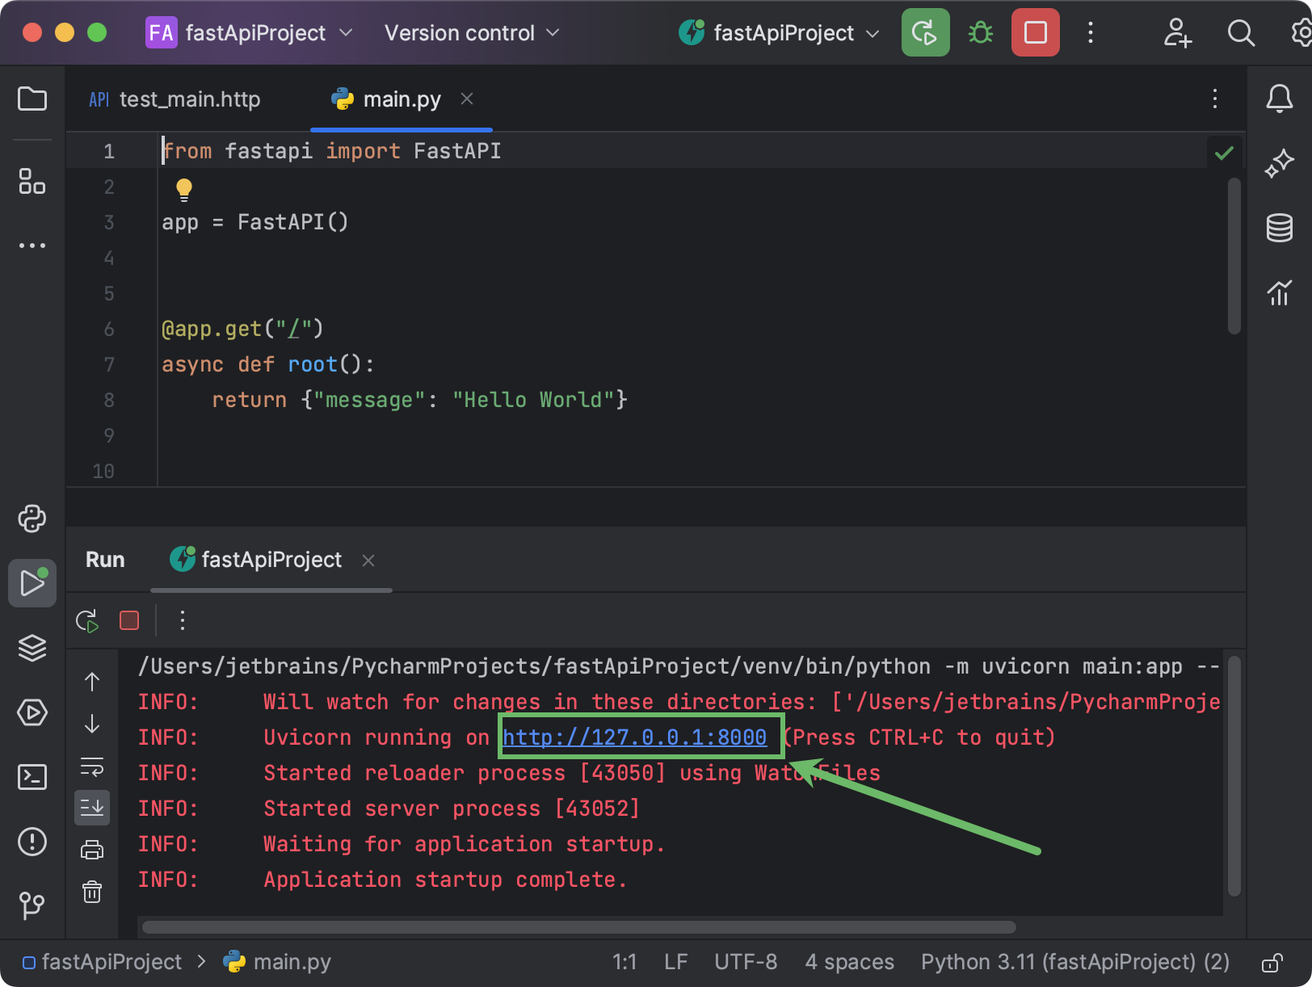Start debugging with the bug icon
1312x987 pixels.
tap(980, 32)
